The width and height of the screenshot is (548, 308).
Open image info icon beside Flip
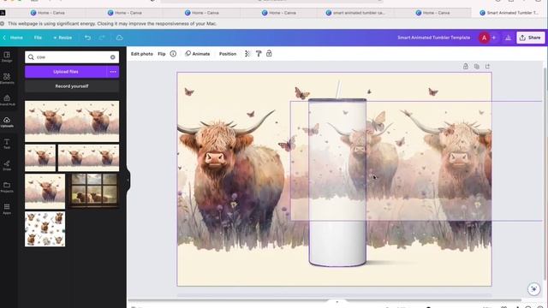click(173, 54)
